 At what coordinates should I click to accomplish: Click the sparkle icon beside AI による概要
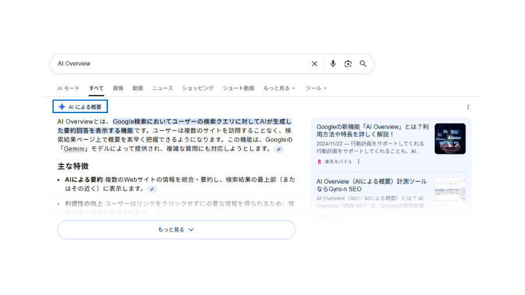click(x=62, y=107)
